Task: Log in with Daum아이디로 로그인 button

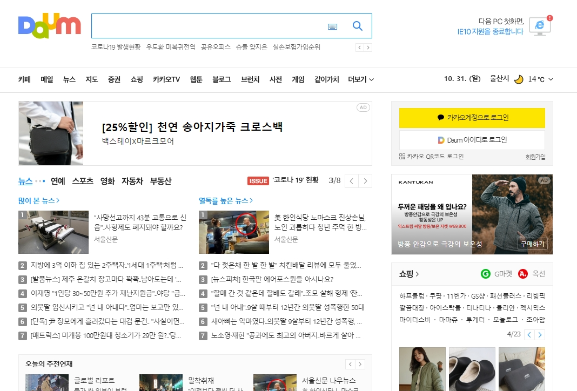Action: pyautogui.click(x=472, y=140)
